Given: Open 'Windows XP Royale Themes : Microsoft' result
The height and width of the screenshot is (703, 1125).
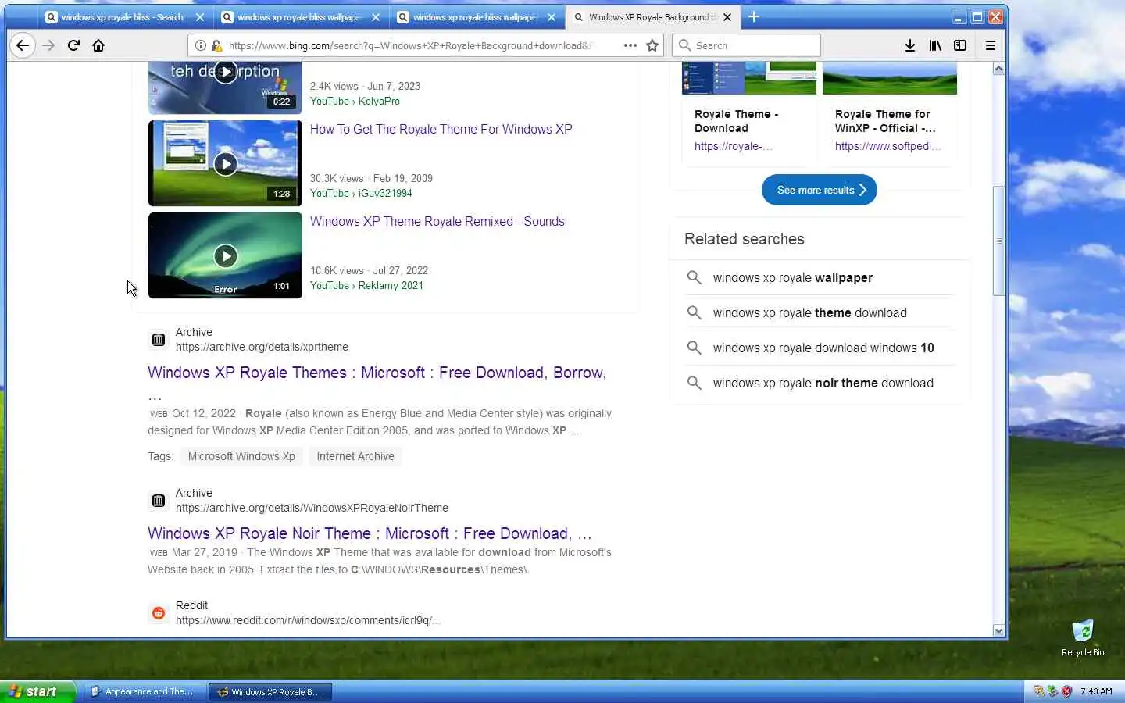Looking at the screenshot, I should pos(377,373).
